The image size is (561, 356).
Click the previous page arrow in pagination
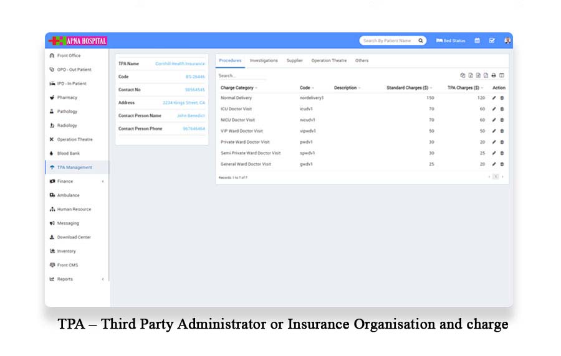tap(489, 177)
